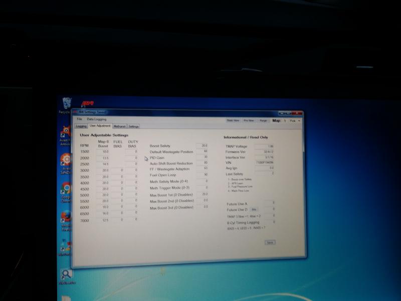Open the Recycle Bin desktop icon

click(66, 105)
